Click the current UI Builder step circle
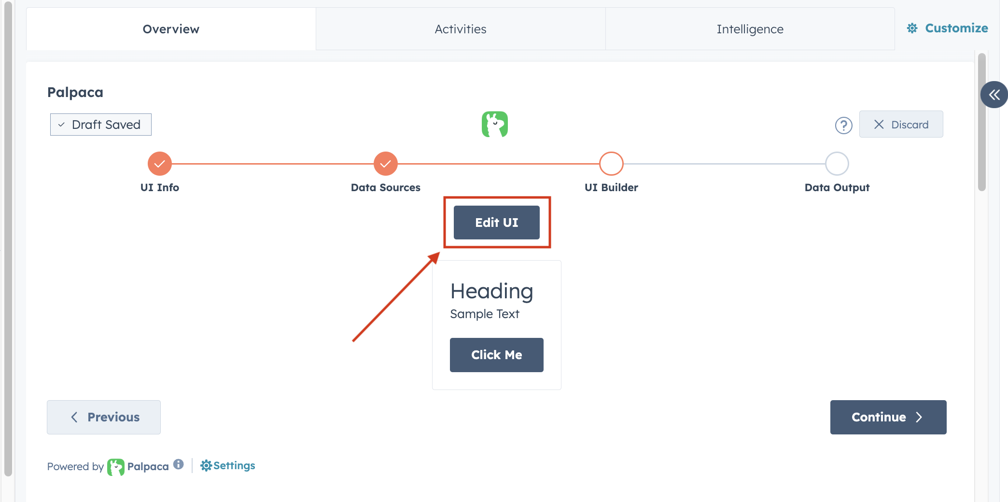 click(x=611, y=164)
